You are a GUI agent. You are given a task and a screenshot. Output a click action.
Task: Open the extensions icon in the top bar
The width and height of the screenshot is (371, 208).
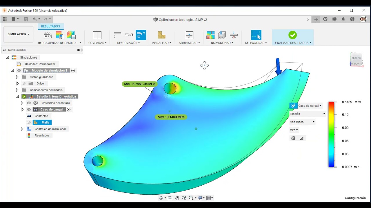pos(325,19)
